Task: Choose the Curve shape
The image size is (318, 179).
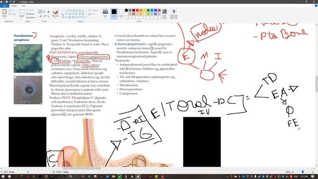Action: (67, 10)
